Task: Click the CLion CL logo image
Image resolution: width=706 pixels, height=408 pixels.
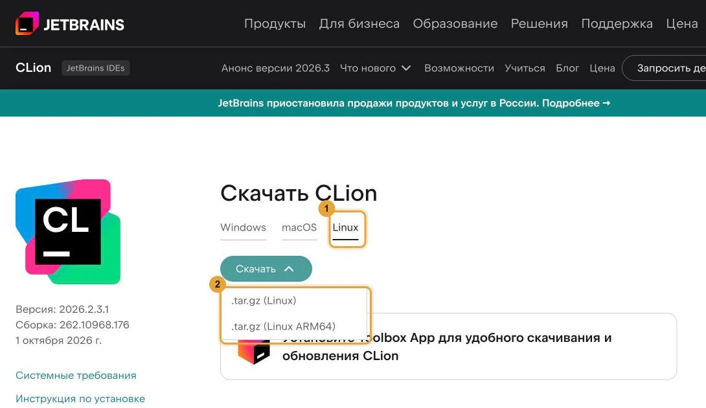Action: pyautogui.click(x=68, y=231)
